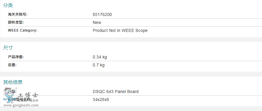Image resolution: width=262 pixels, height=111 pixels.
Task: Click the WEEE Category label
Action: pos(22,30)
